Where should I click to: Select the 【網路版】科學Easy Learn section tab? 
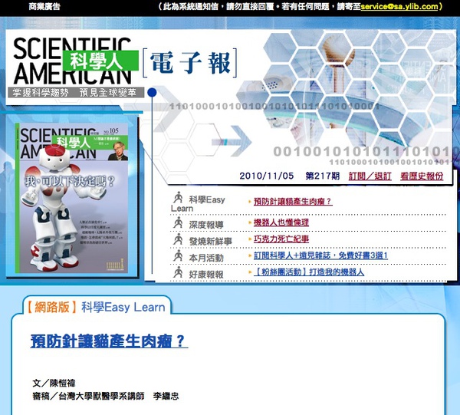tap(97, 308)
